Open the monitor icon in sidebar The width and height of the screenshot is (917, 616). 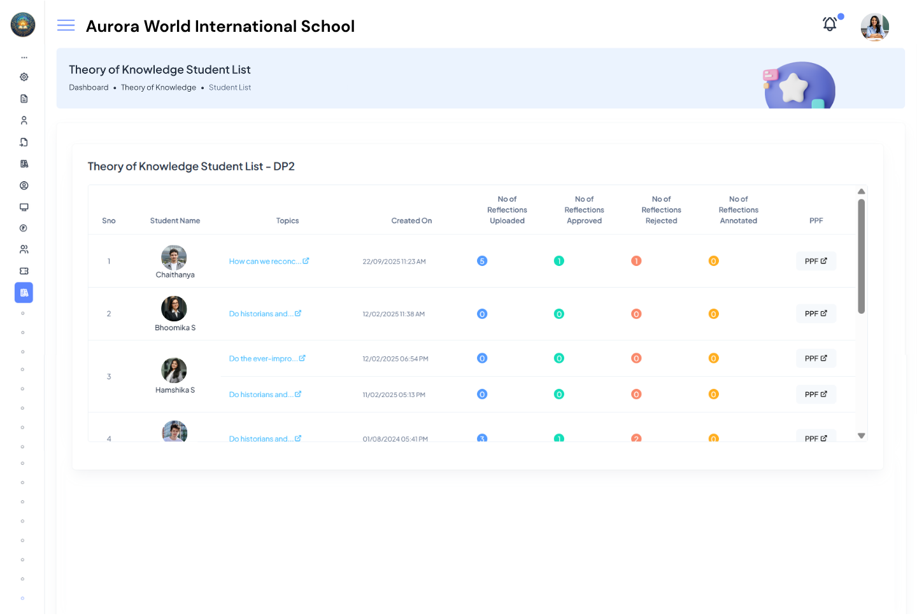tap(24, 207)
